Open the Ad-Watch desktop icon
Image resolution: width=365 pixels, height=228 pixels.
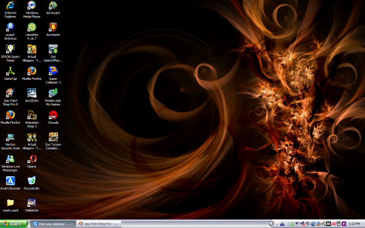pyautogui.click(x=53, y=27)
